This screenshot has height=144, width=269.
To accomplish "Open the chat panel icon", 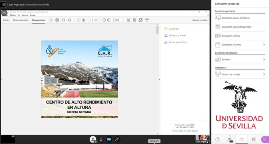I will point(217,139).
